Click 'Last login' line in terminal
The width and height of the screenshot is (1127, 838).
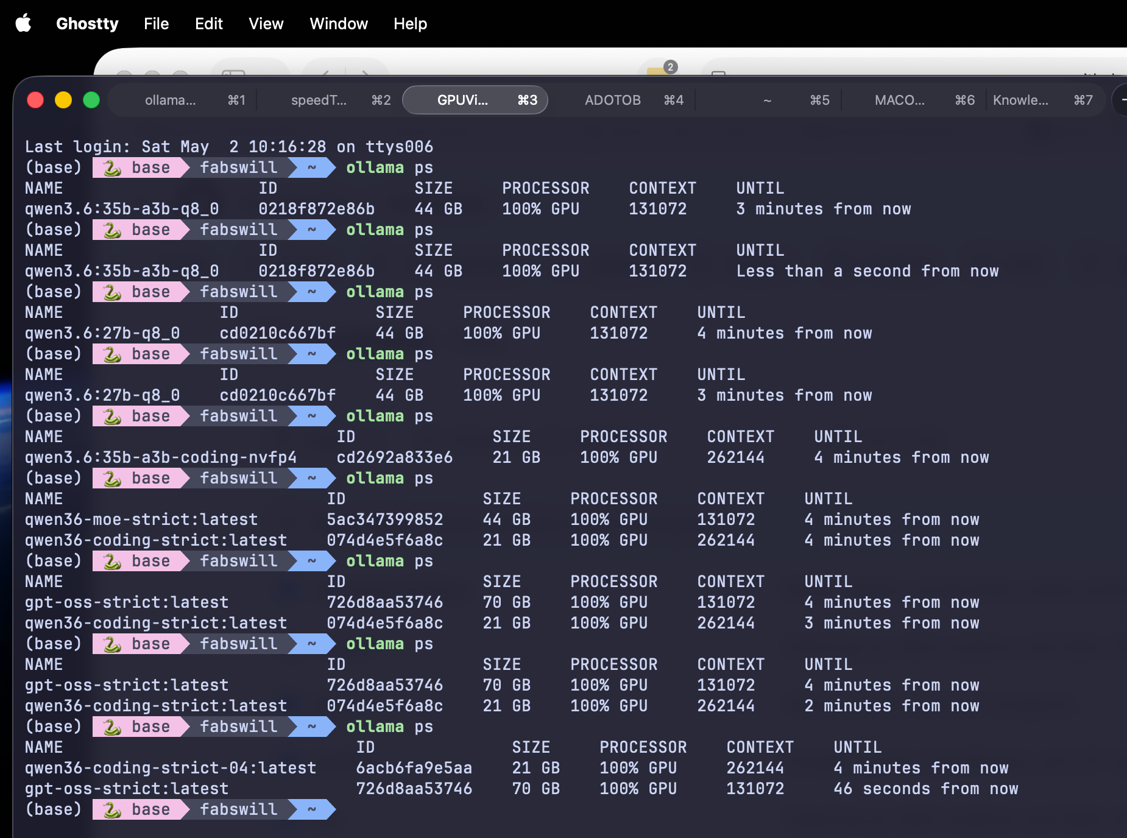pyautogui.click(x=229, y=147)
